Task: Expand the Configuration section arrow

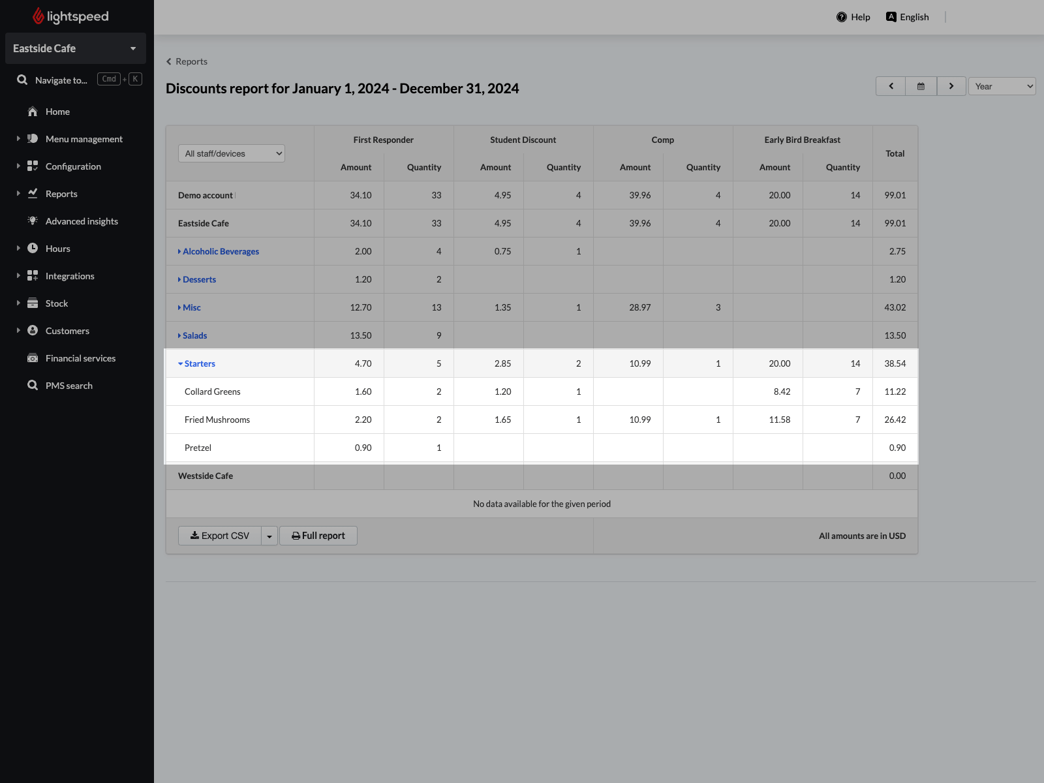Action: coord(18,166)
